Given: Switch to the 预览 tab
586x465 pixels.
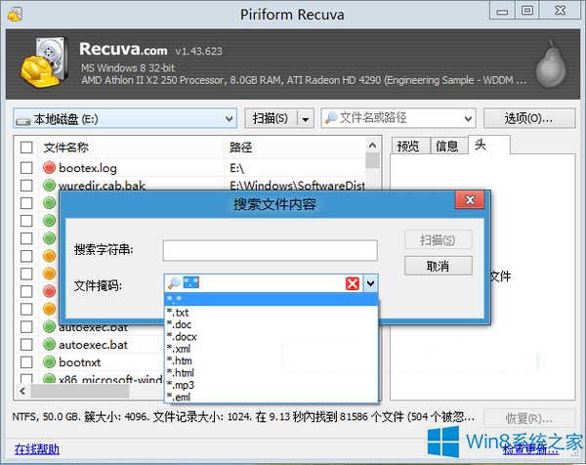Looking at the screenshot, I should coord(409,146).
